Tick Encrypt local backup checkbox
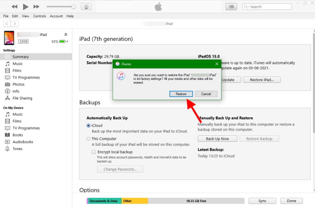 [94, 152]
